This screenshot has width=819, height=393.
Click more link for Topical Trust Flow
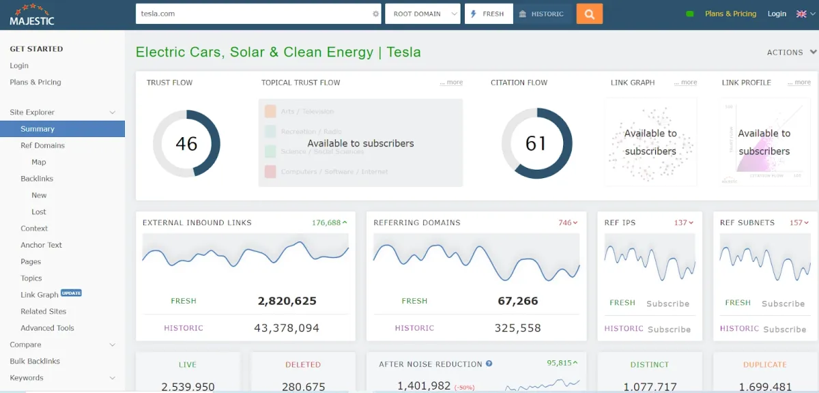pyautogui.click(x=451, y=83)
